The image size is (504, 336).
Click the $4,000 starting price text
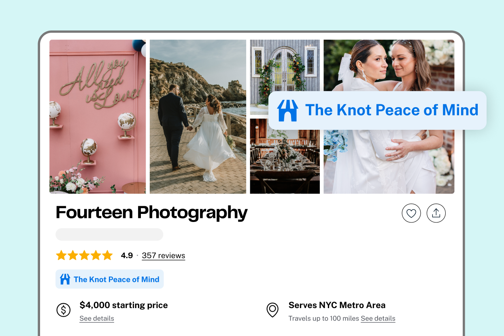pyautogui.click(x=124, y=305)
